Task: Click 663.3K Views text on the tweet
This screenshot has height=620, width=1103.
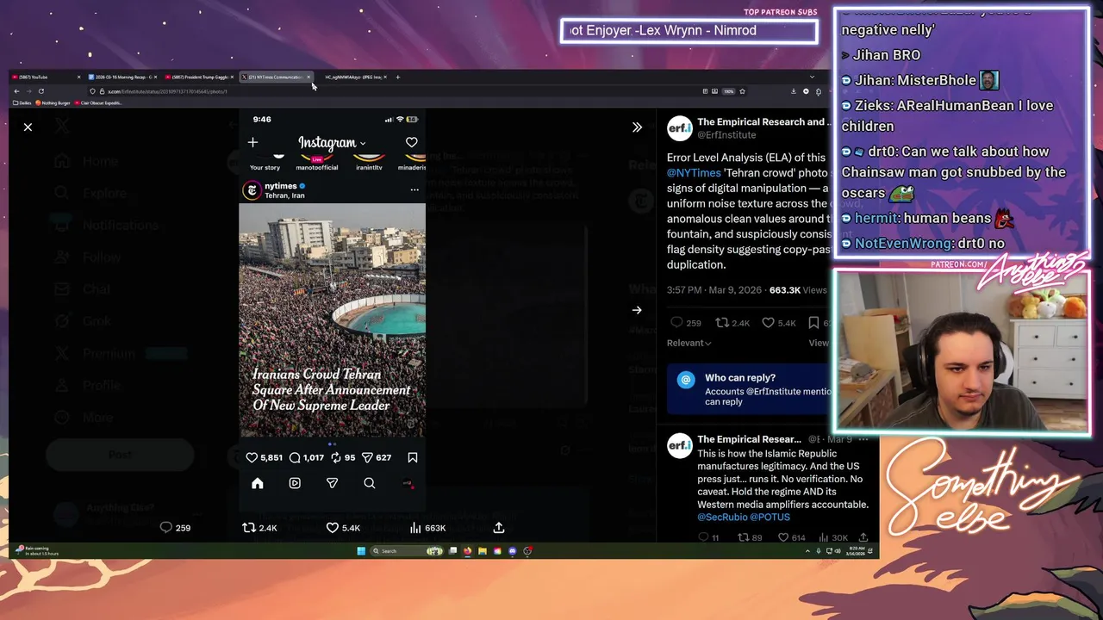Action: point(798,290)
